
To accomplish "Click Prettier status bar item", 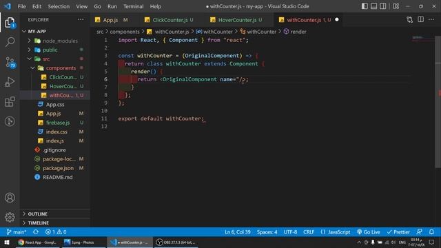I will pyautogui.click(x=398, y=232).
